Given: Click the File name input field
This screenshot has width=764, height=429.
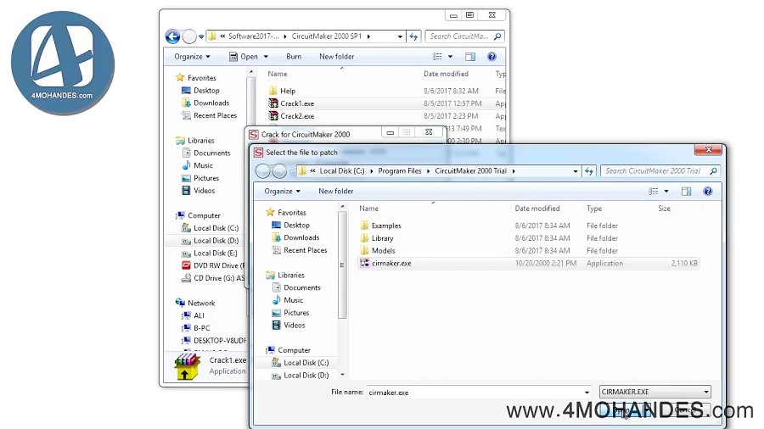Looking at the screenshot, I should (474, 393).
